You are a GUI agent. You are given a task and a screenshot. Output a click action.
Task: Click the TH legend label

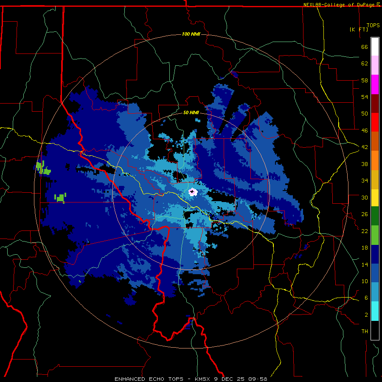pyautogui.click(x=365, y=331)
